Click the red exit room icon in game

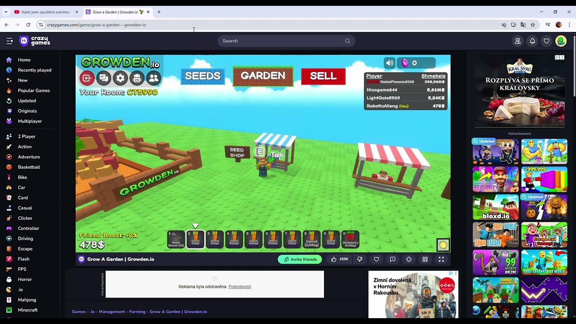87,78
